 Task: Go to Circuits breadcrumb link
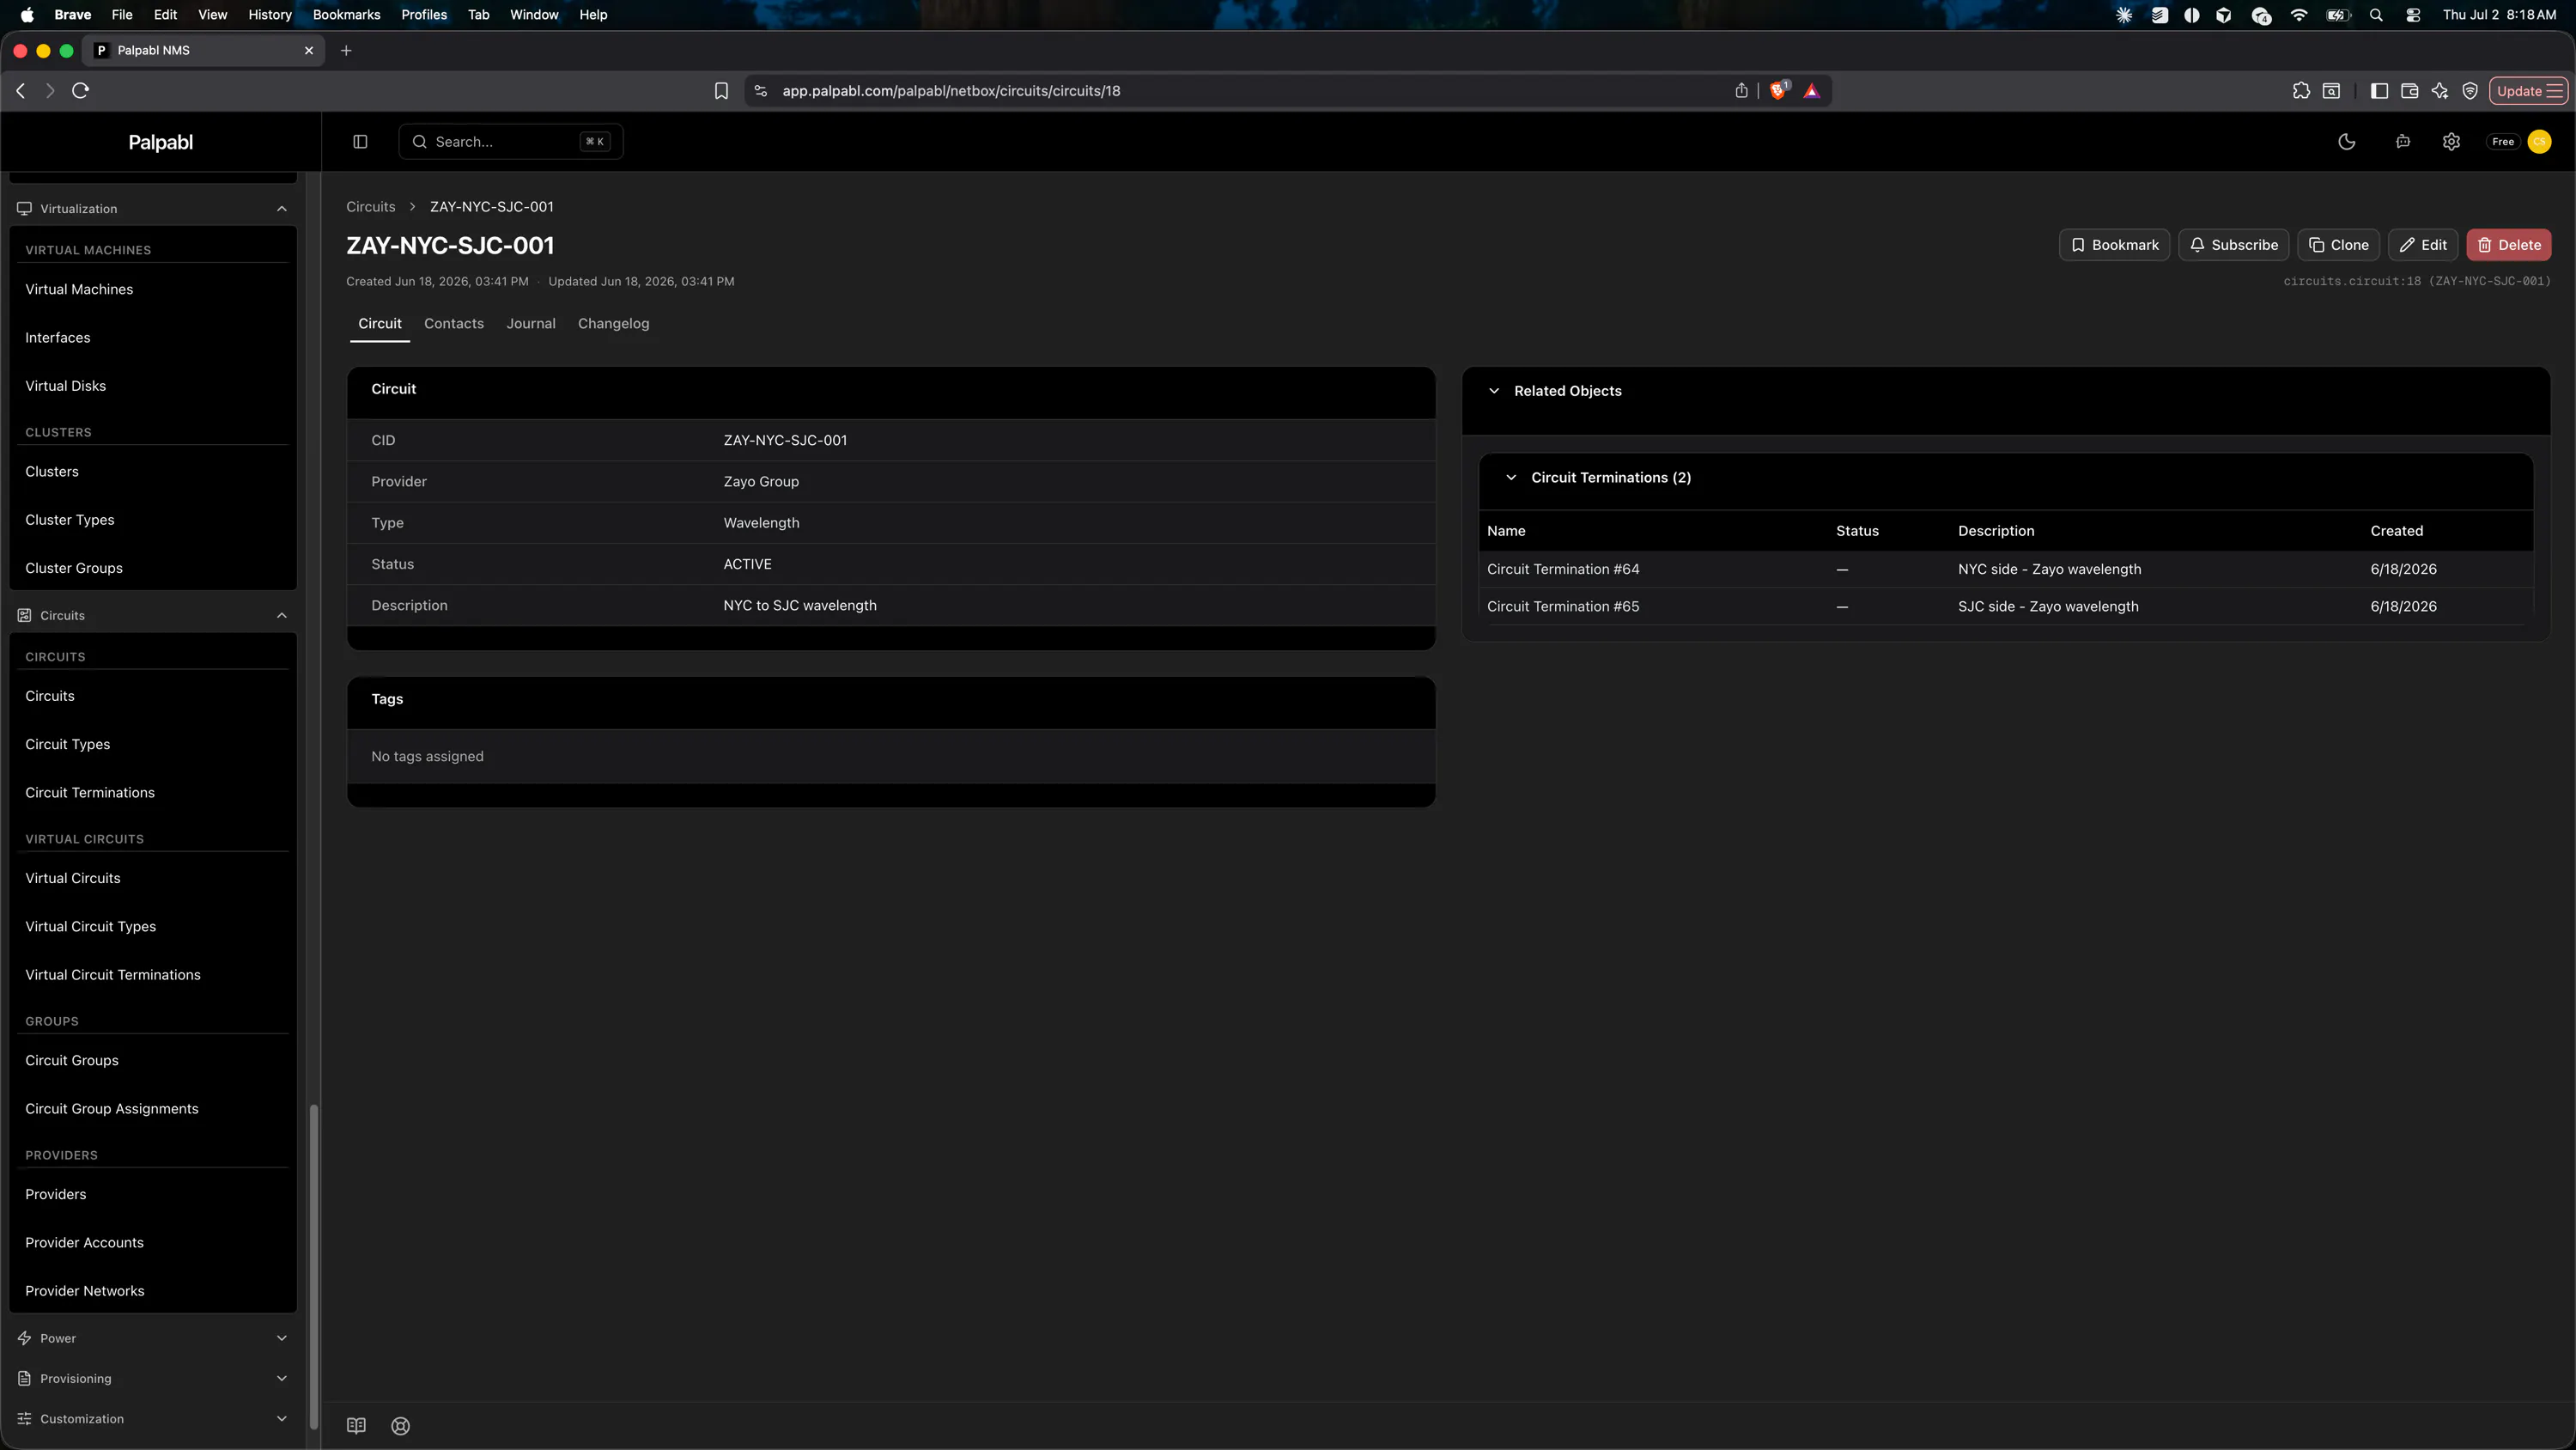coord(370,206)
